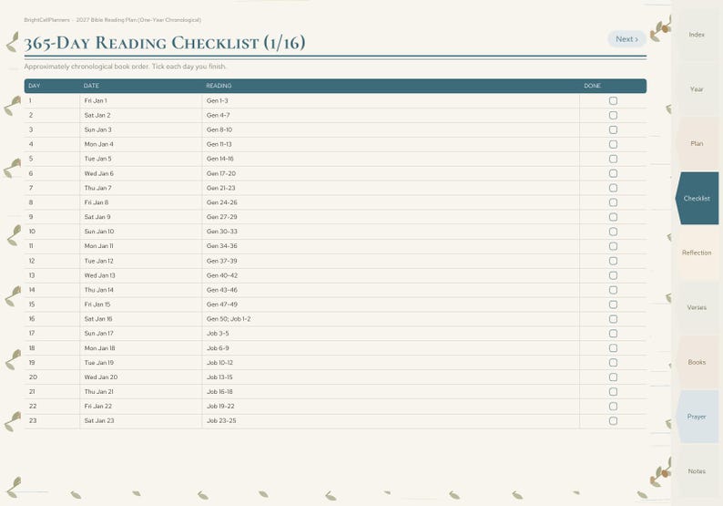Viewport: 723px width, 506px height.
Task: Select the 'Gen 50; Job 1-2' cell
Action: click(391, 319)
